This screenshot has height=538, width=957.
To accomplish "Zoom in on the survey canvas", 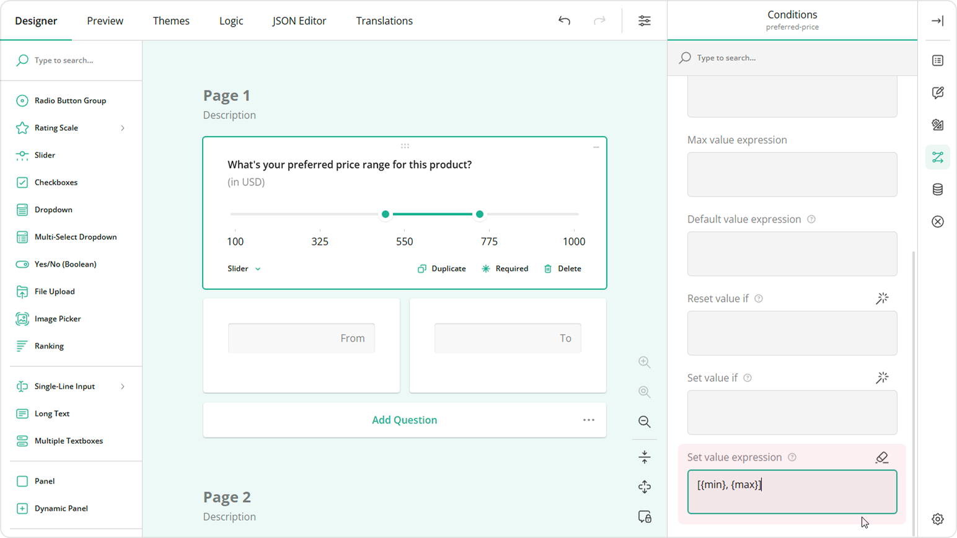I will click(x=644, y=362).
